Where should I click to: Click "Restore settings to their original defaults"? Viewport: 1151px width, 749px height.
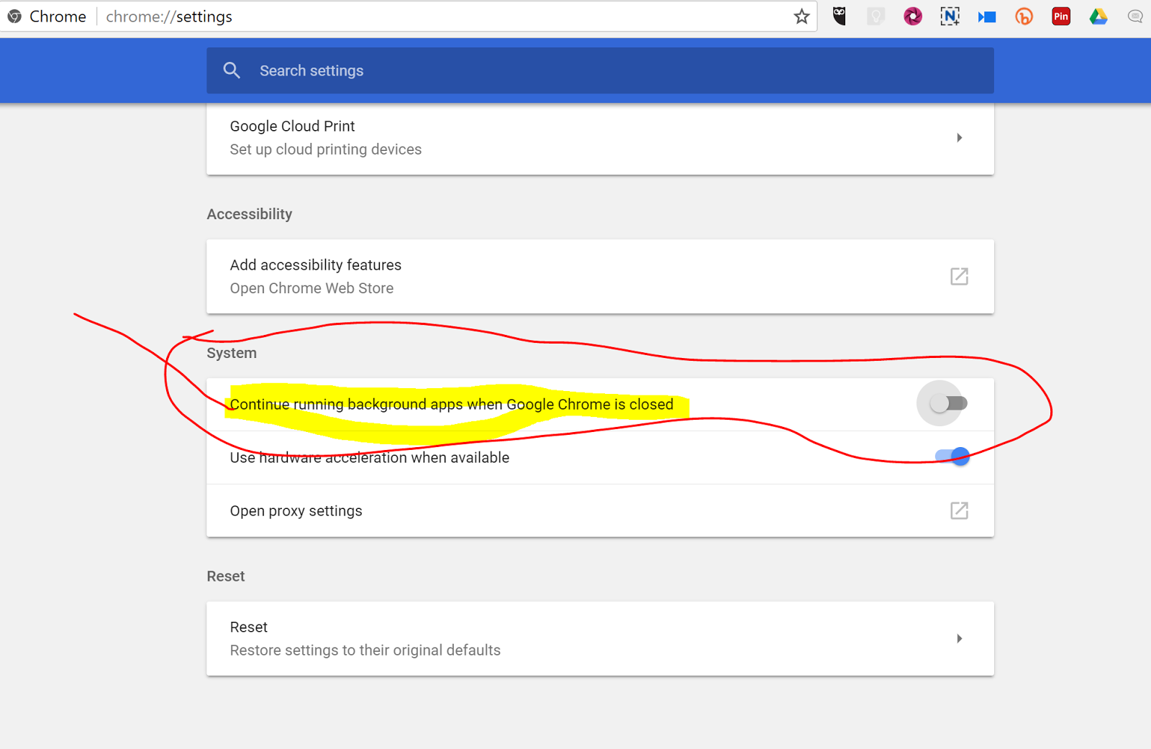(365, 651)
